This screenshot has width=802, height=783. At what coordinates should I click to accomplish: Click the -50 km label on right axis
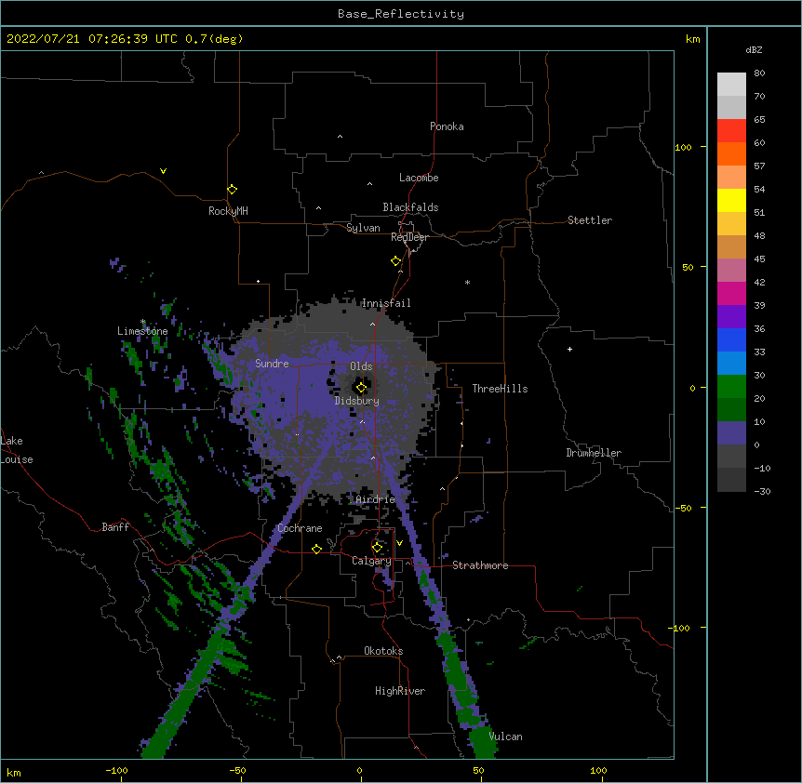point(683,508)
